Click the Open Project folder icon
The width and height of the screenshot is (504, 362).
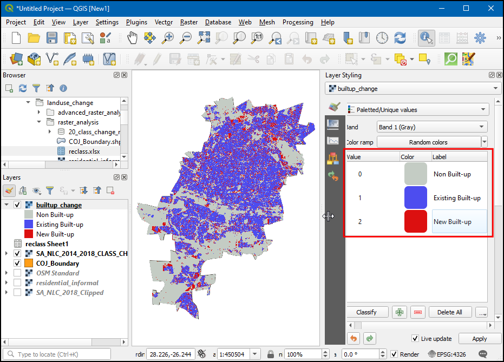coord(34,38)
